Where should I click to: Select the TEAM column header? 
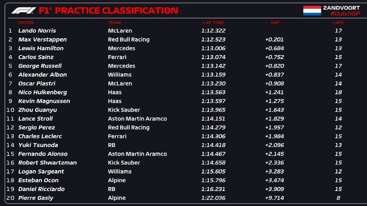114,23
